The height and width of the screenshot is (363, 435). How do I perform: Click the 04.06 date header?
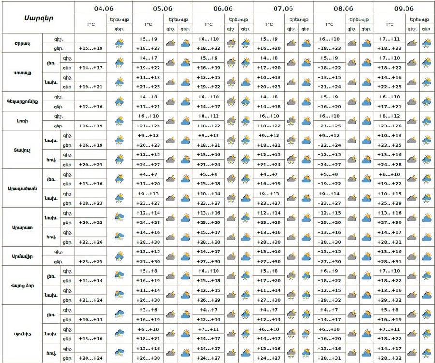[104, 8]
